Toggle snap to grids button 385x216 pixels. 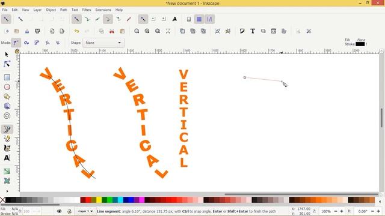coord(199,19)
